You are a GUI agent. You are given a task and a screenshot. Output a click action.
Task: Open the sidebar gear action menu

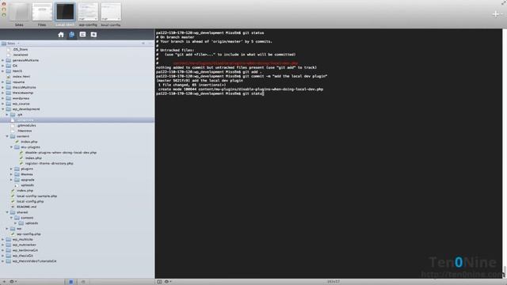pyautogui.click(x=13, y=282)
